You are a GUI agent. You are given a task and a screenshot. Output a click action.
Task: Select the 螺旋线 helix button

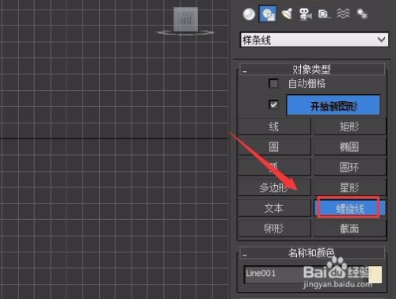pyautogui.click(x=349, y=208)
